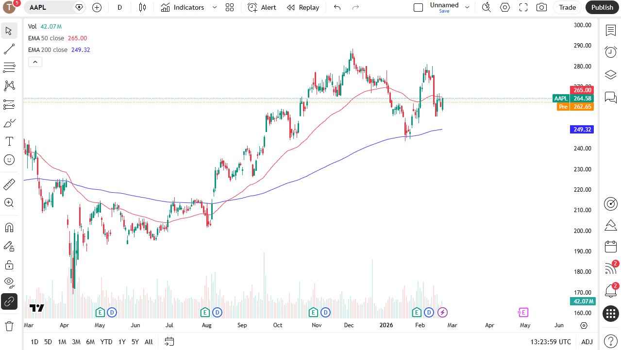The height and width of the screenshot is (350, 621).
Task: Open the chats panel
Action: point(611,97)
